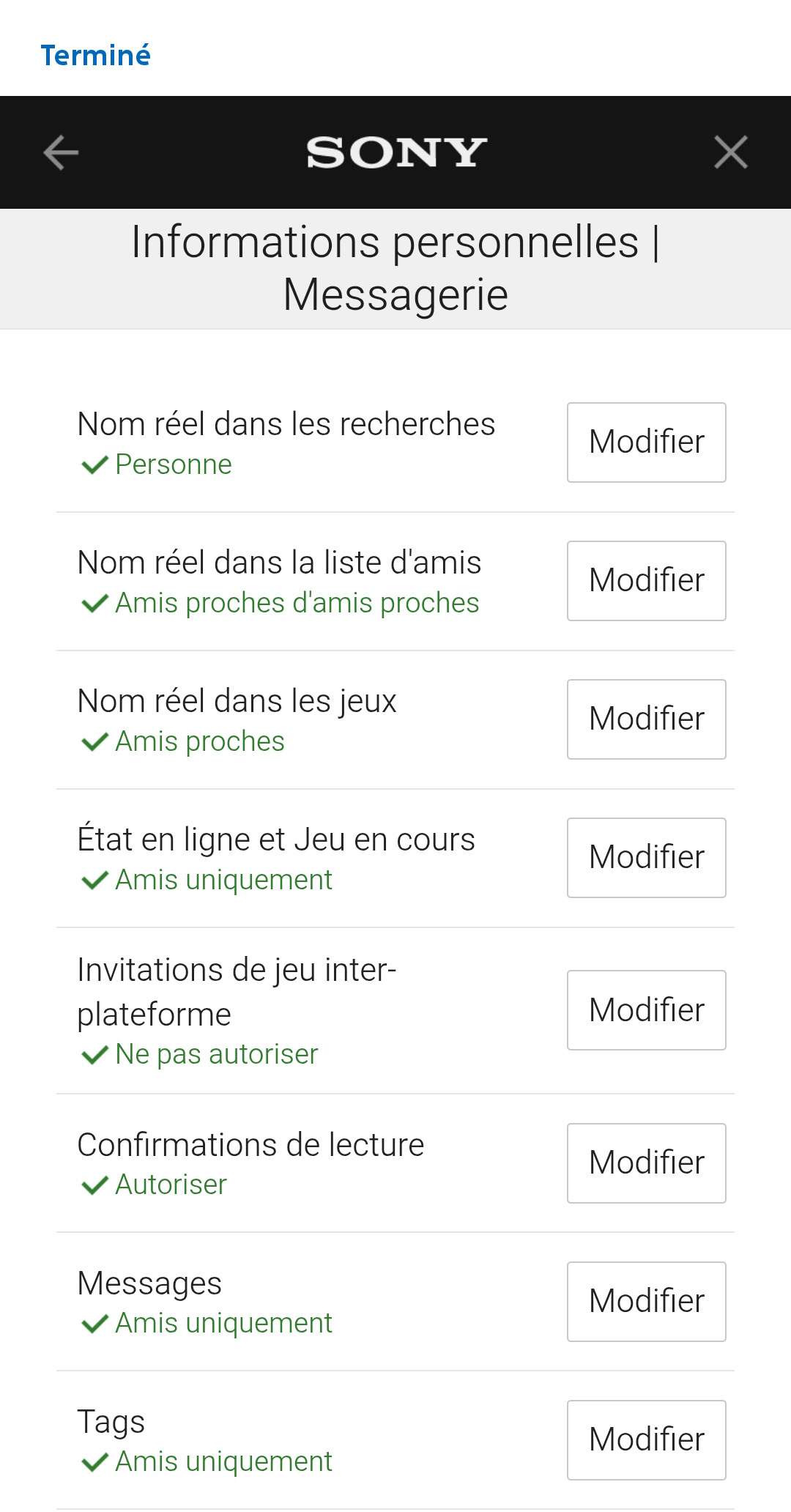Screen dimensions: 791x1512
Task: Click the SONY logo
Action: (396, 152)
